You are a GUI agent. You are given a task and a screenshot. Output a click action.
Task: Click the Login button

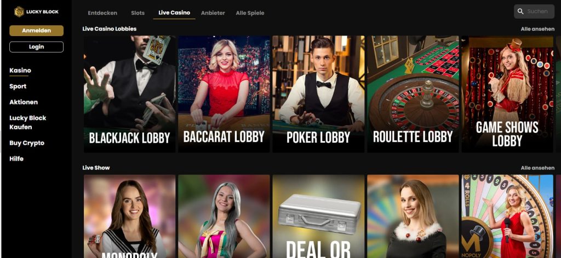coord(37,47)
